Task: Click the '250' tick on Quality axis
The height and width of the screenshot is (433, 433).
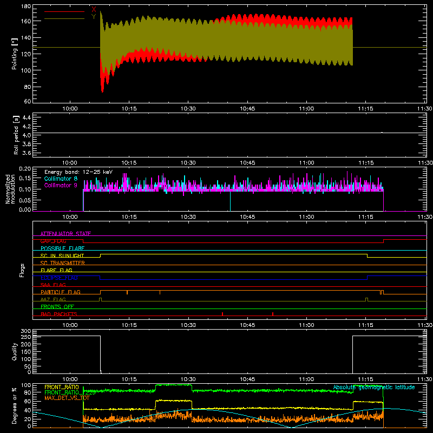Action: click(26, 337)
